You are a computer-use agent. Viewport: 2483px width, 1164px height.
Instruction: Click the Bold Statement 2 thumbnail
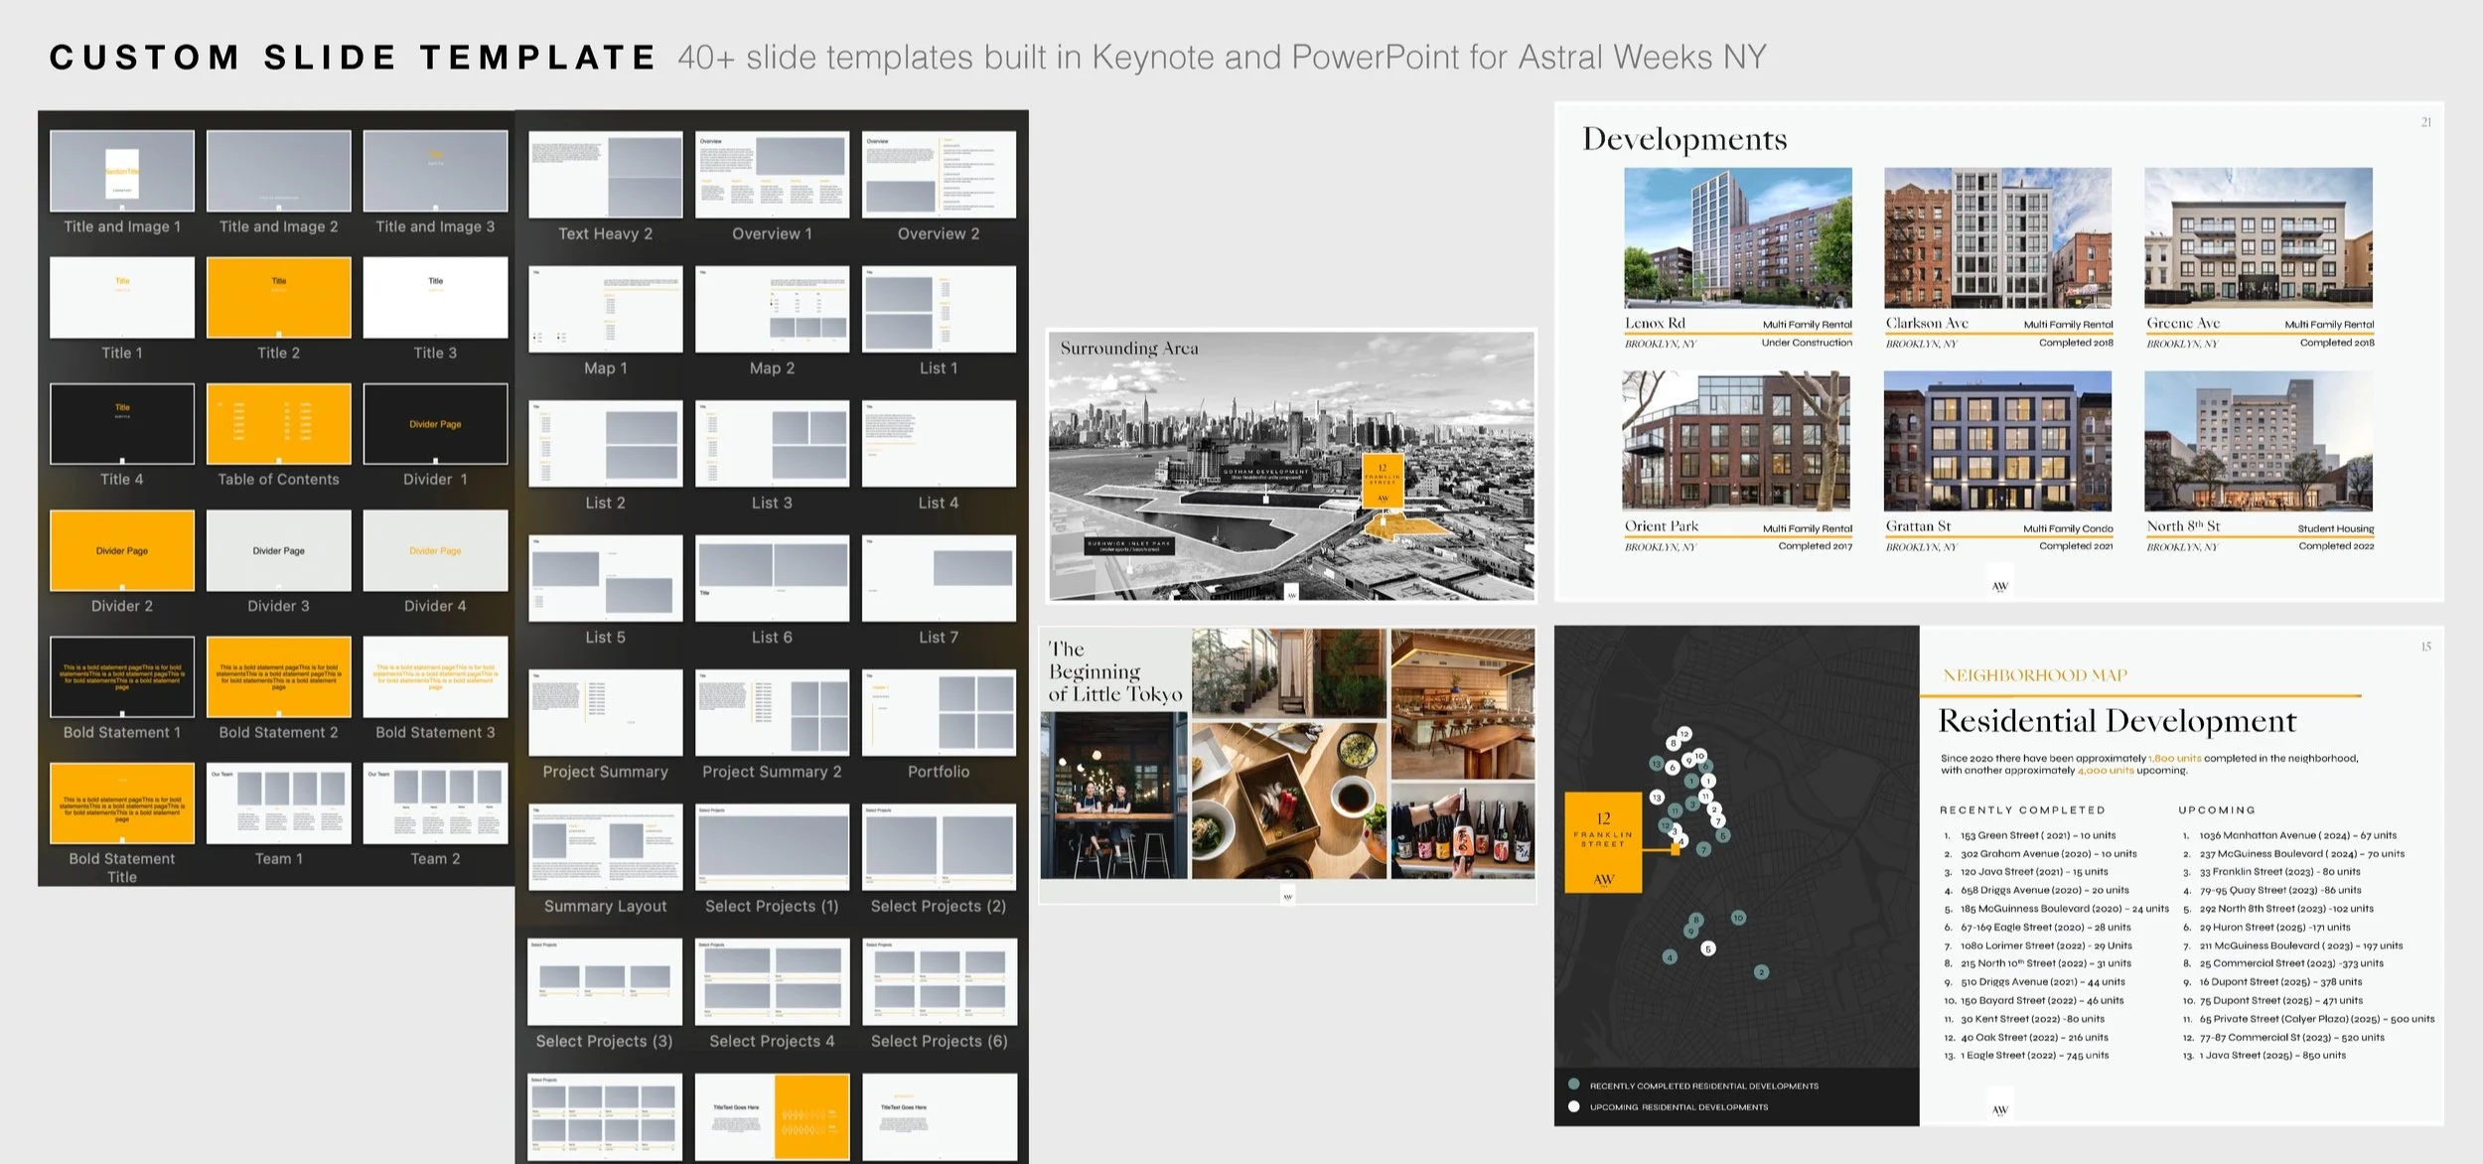(278, 676)
